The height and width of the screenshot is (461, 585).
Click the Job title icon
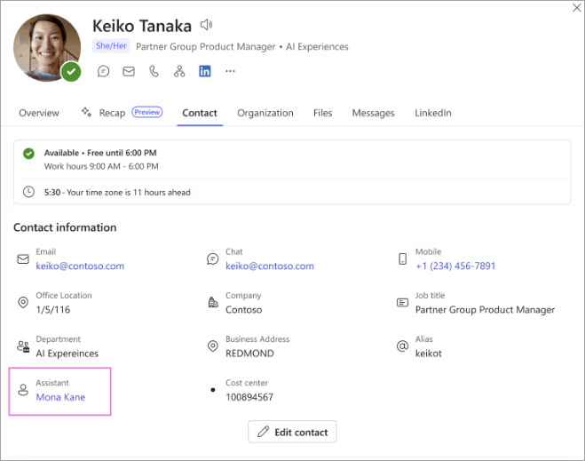click(x=402, y=302)
